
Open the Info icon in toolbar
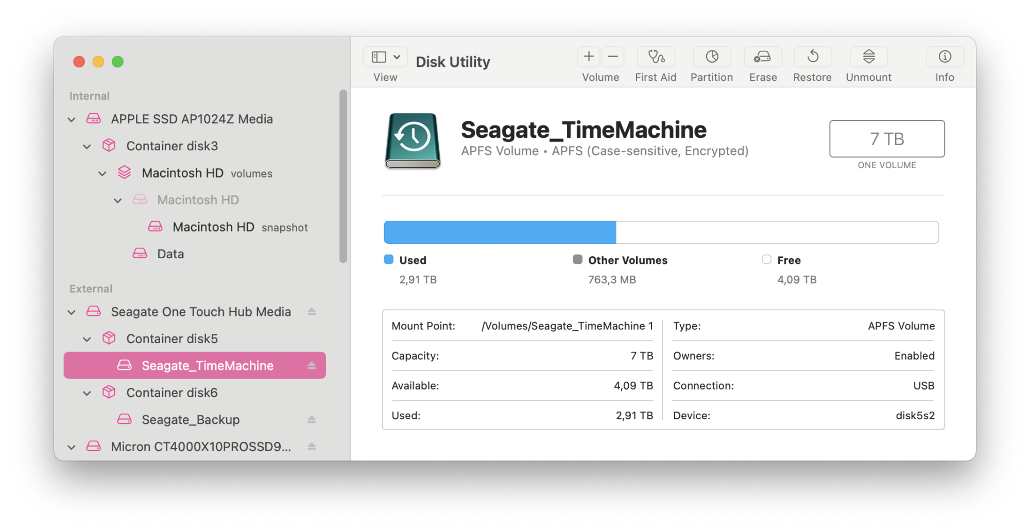(945, 57)
